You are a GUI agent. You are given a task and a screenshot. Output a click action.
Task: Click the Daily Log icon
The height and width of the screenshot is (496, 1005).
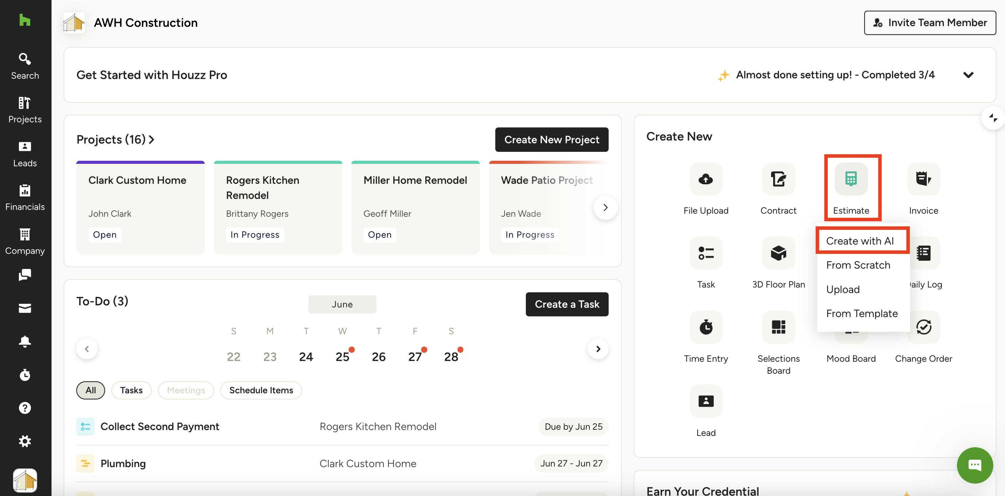tap(925, 253)
